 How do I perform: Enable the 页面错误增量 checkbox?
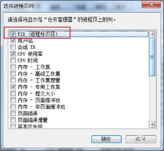click(13, 120)
